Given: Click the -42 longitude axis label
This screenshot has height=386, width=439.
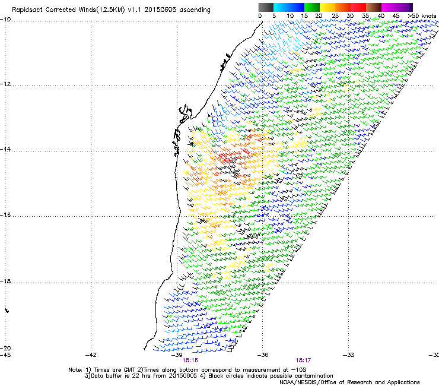Looking at the screenshot, I should point(91,355).
